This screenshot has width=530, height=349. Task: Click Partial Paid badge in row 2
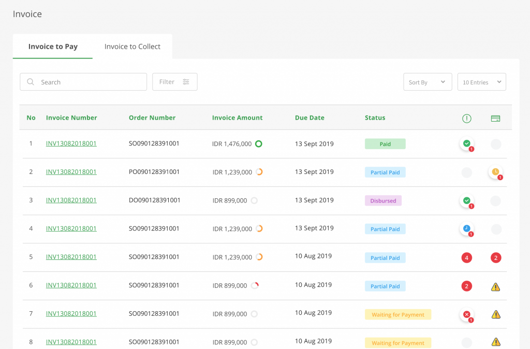(385, 172)
